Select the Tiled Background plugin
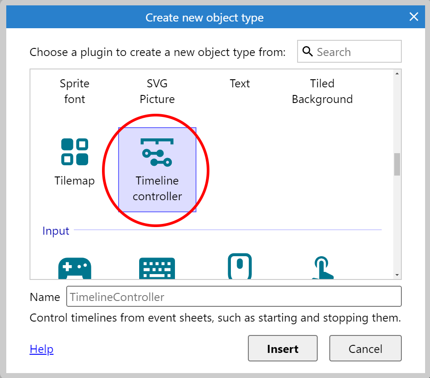 tap(322, 91)
